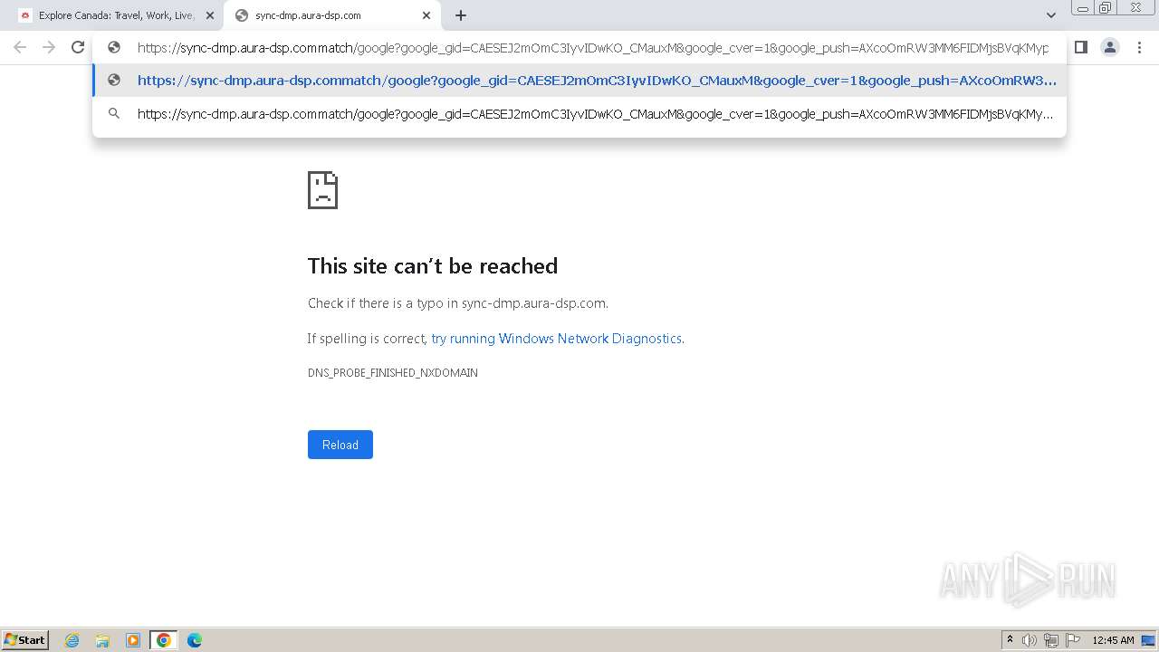Click the sad page error icon
The height and width of the screenshot is (652, 1159).
pyautogui.click(x=323, y=190)
